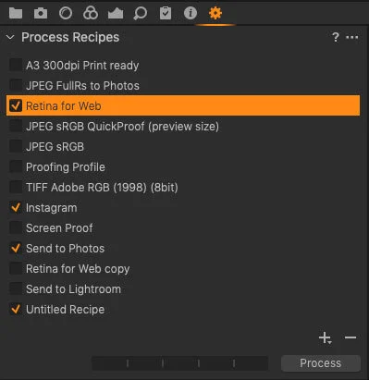
Task: Select 'TIFF Adobe RGB (1998) (8bit)' recipe name
Action: (x=102, y=188)
